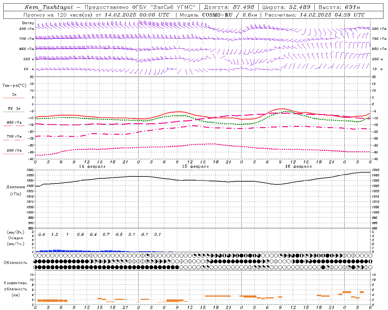The height and width of the screenshot is (310, 388).
Task: Click the forecast start time 14.02.2025 00:00 UTC
Action: (x=137, y=15)
